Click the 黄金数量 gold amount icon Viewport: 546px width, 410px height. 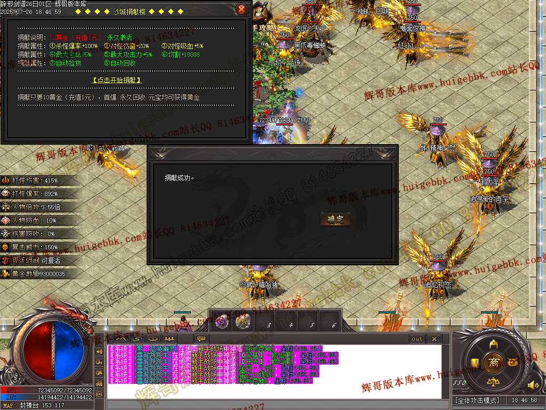point(6,274)
